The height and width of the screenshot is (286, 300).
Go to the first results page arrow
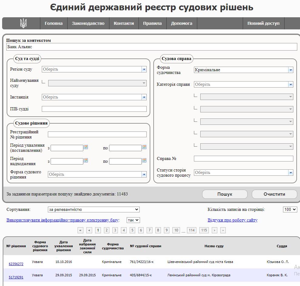point(81,230)
